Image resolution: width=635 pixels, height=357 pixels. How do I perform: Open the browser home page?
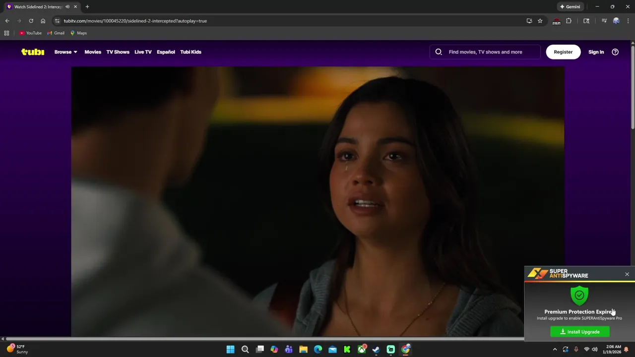pyautogui.click(x=43, y=21)
